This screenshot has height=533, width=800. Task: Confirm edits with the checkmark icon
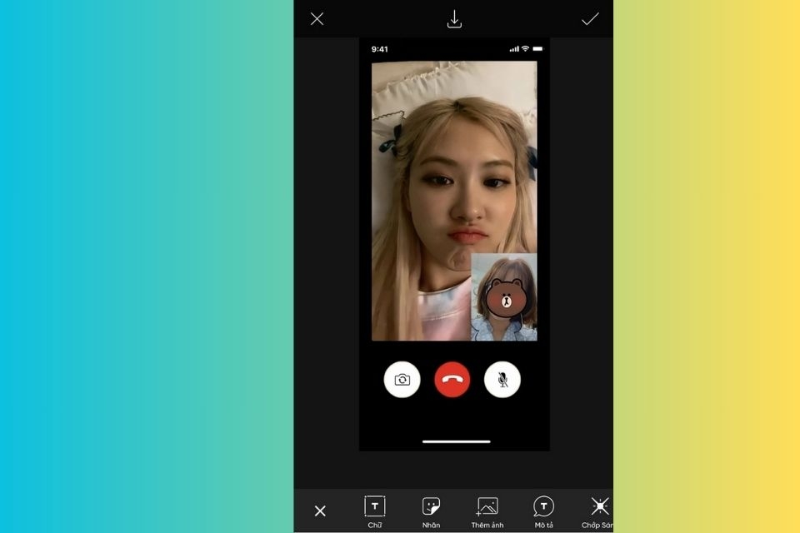tap(590, 19)
